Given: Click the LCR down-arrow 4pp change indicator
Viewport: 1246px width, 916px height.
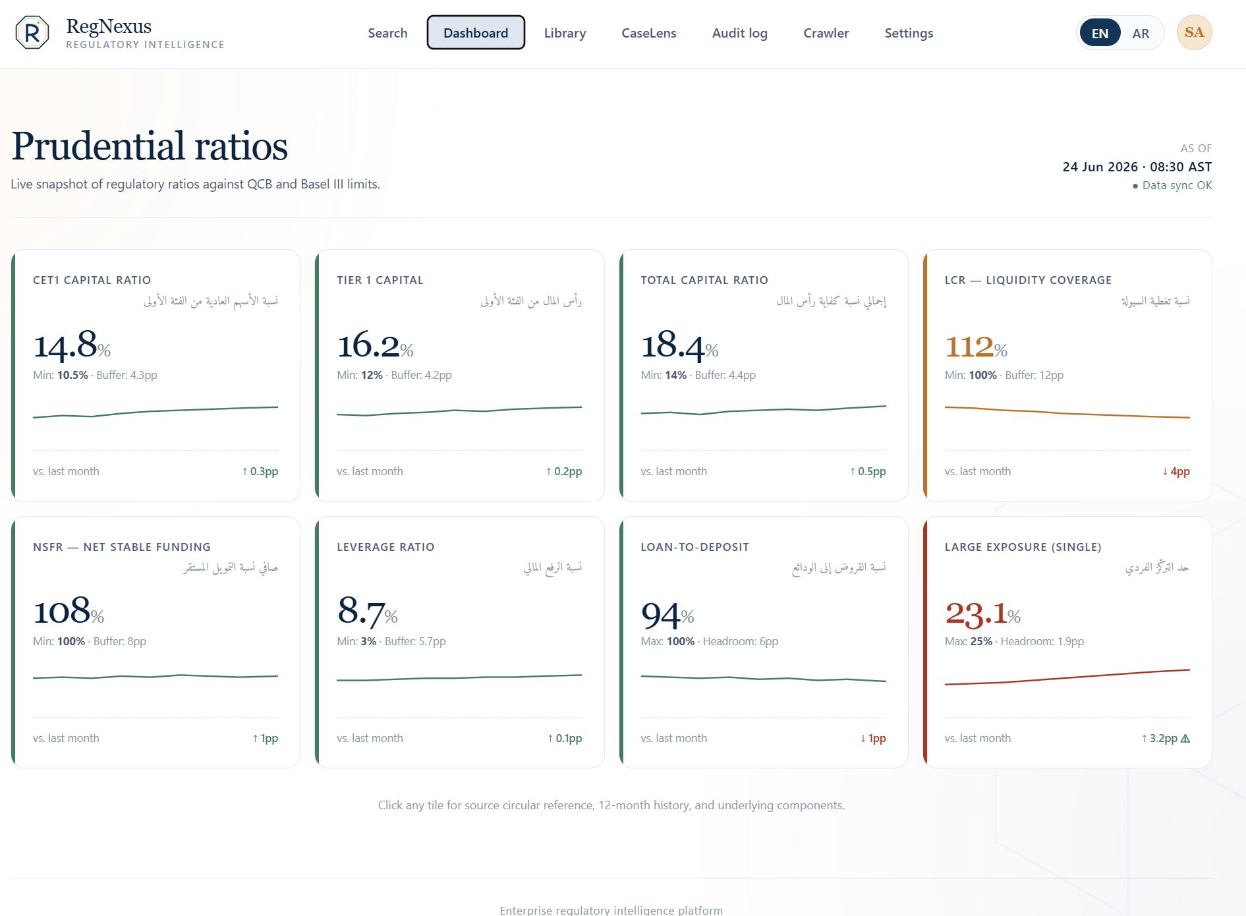Looking at the screenshot, I should pyautogui.click(x=1175, y=471).
